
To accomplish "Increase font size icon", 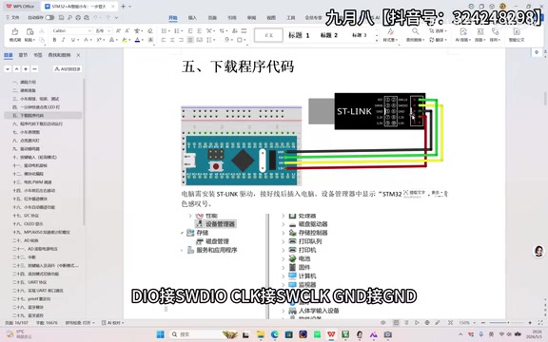I will (119, 31).
